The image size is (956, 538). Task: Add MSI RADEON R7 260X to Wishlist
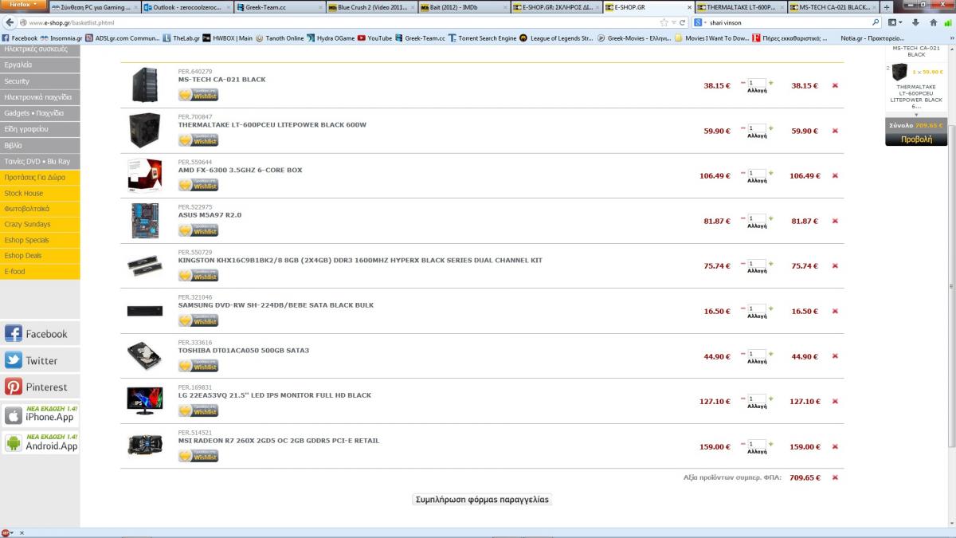pyautogui.click(x=198, y=456)
